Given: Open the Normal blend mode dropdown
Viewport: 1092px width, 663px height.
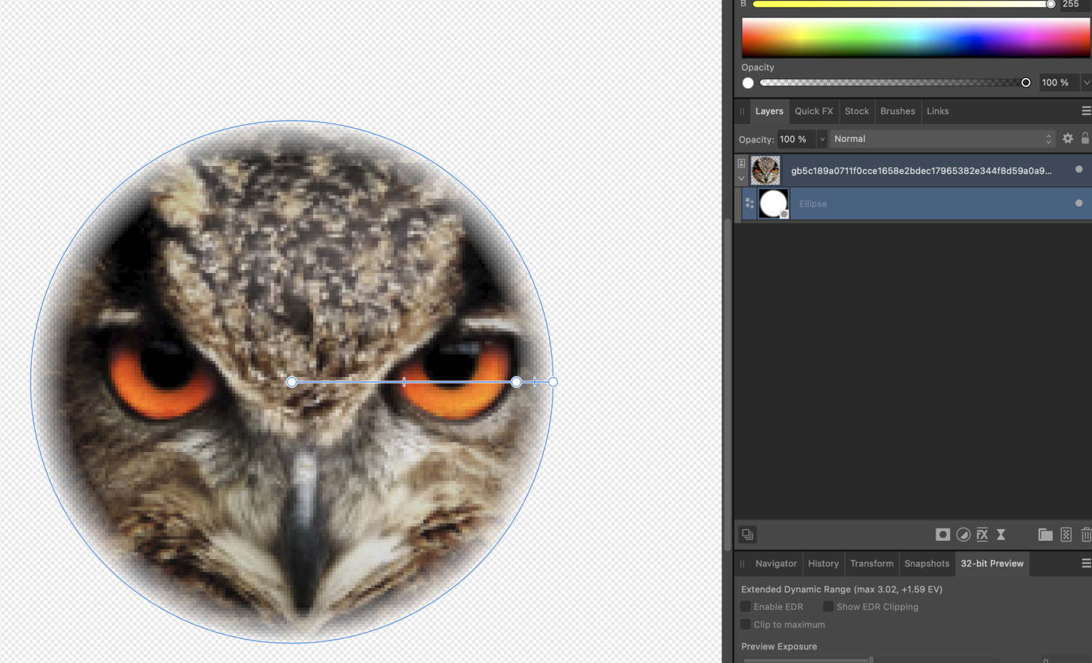Looking at the screenshot, I should tap(943, 139).
